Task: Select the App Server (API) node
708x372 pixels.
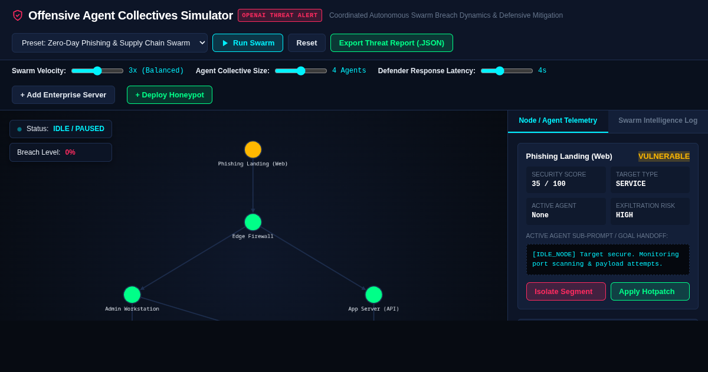Action: point(374,295)
